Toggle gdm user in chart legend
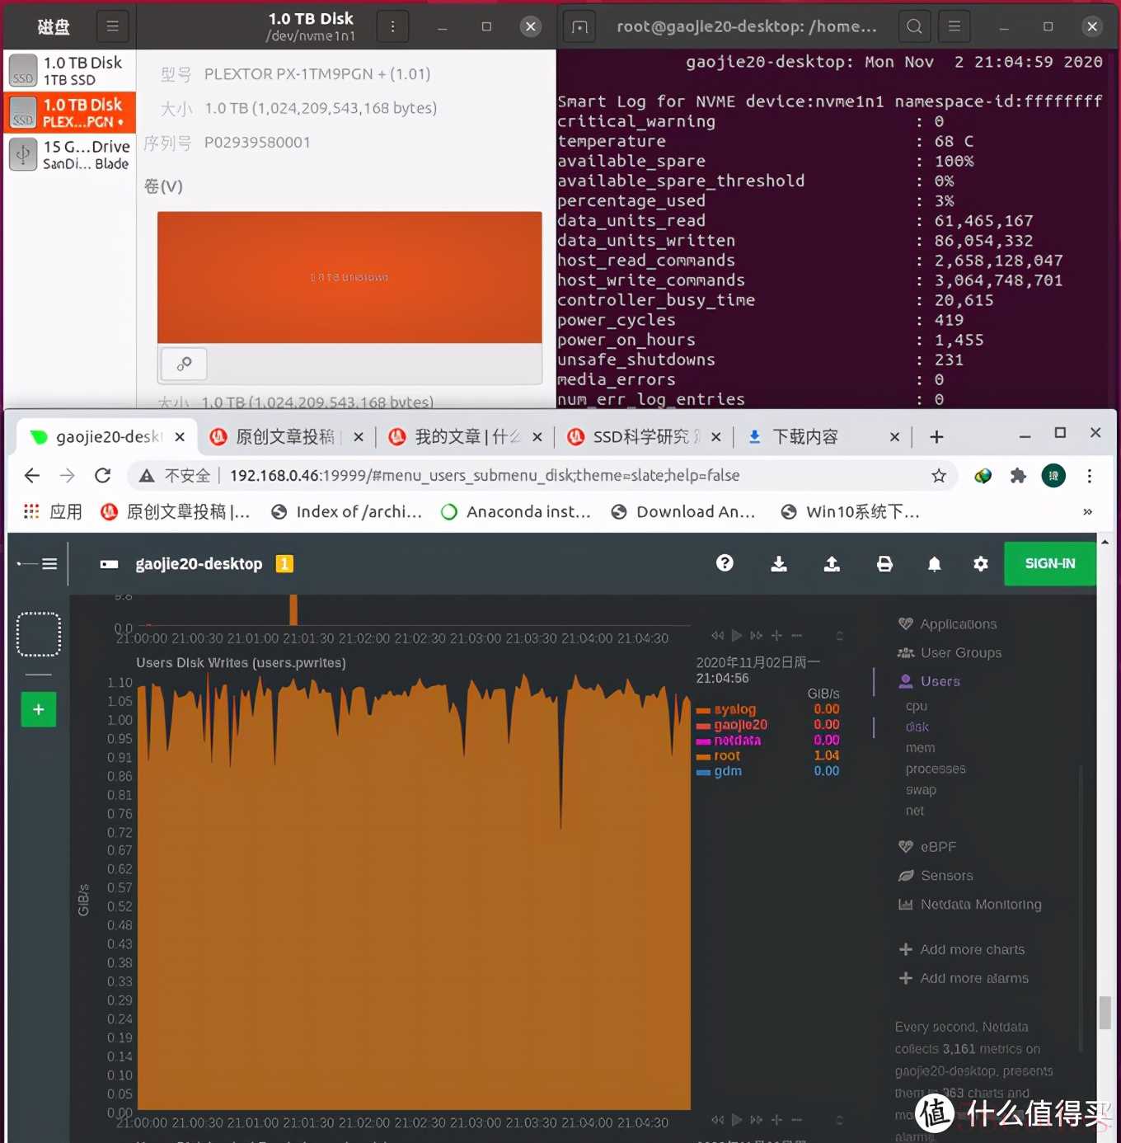The height and width of the screenshot is (1143, 1121). tap(727, 772)
